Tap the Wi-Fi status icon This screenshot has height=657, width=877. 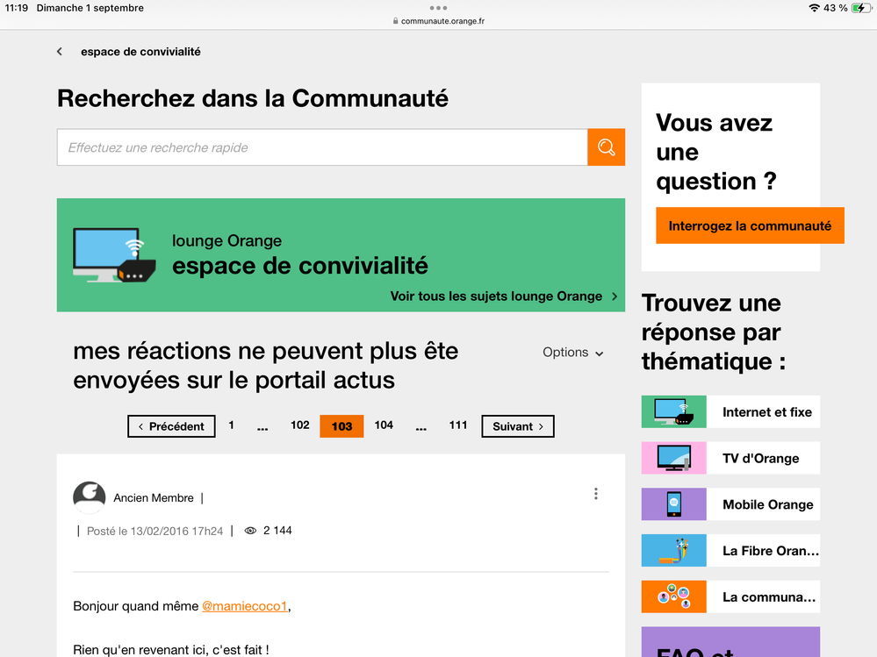[814, 8]
